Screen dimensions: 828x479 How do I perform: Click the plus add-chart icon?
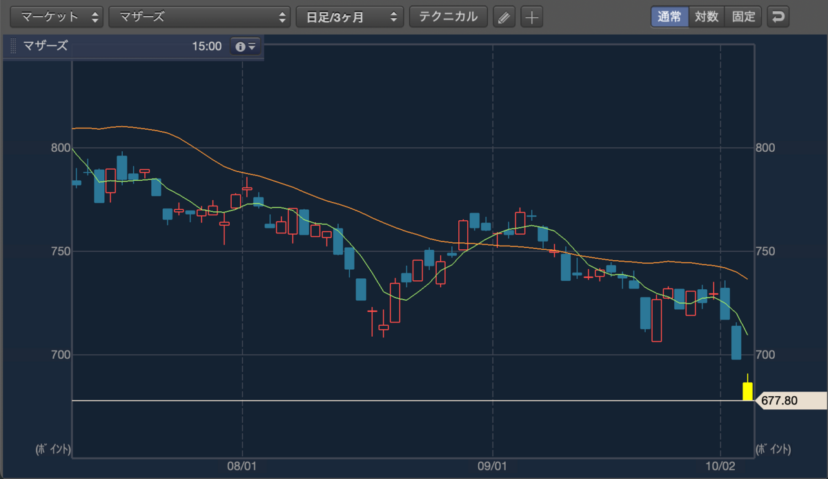(532, 17)
